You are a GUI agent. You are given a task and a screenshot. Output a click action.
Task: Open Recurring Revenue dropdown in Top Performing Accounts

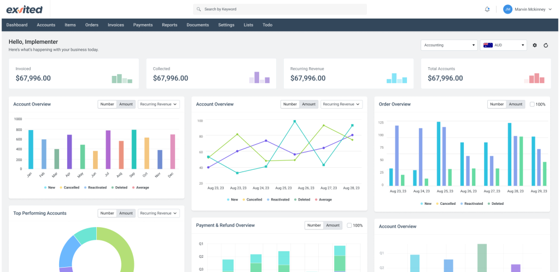pos(159,213)
